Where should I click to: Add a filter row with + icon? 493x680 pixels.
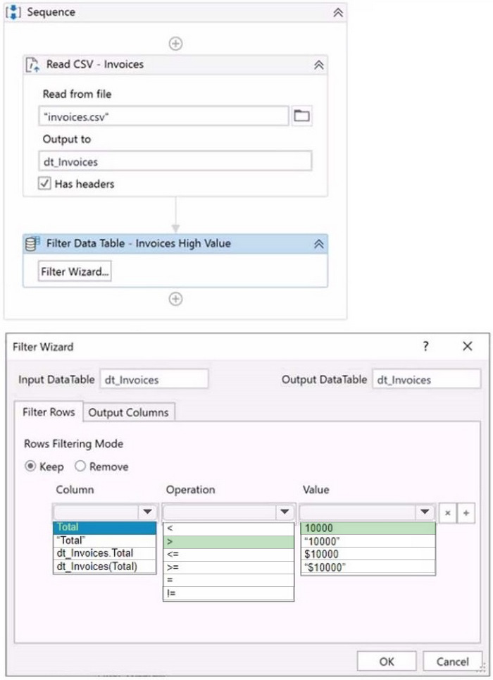(x=465, y=512)
